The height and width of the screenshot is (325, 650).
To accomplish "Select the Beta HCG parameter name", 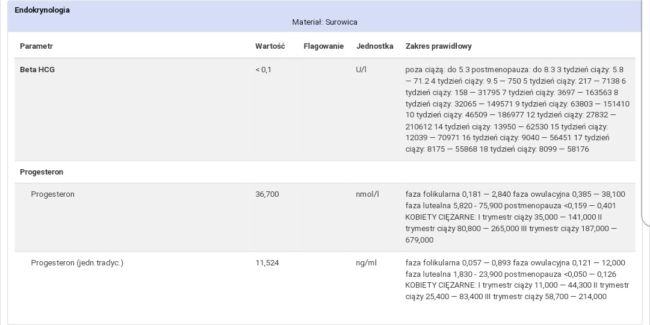I will click(37, 70).
